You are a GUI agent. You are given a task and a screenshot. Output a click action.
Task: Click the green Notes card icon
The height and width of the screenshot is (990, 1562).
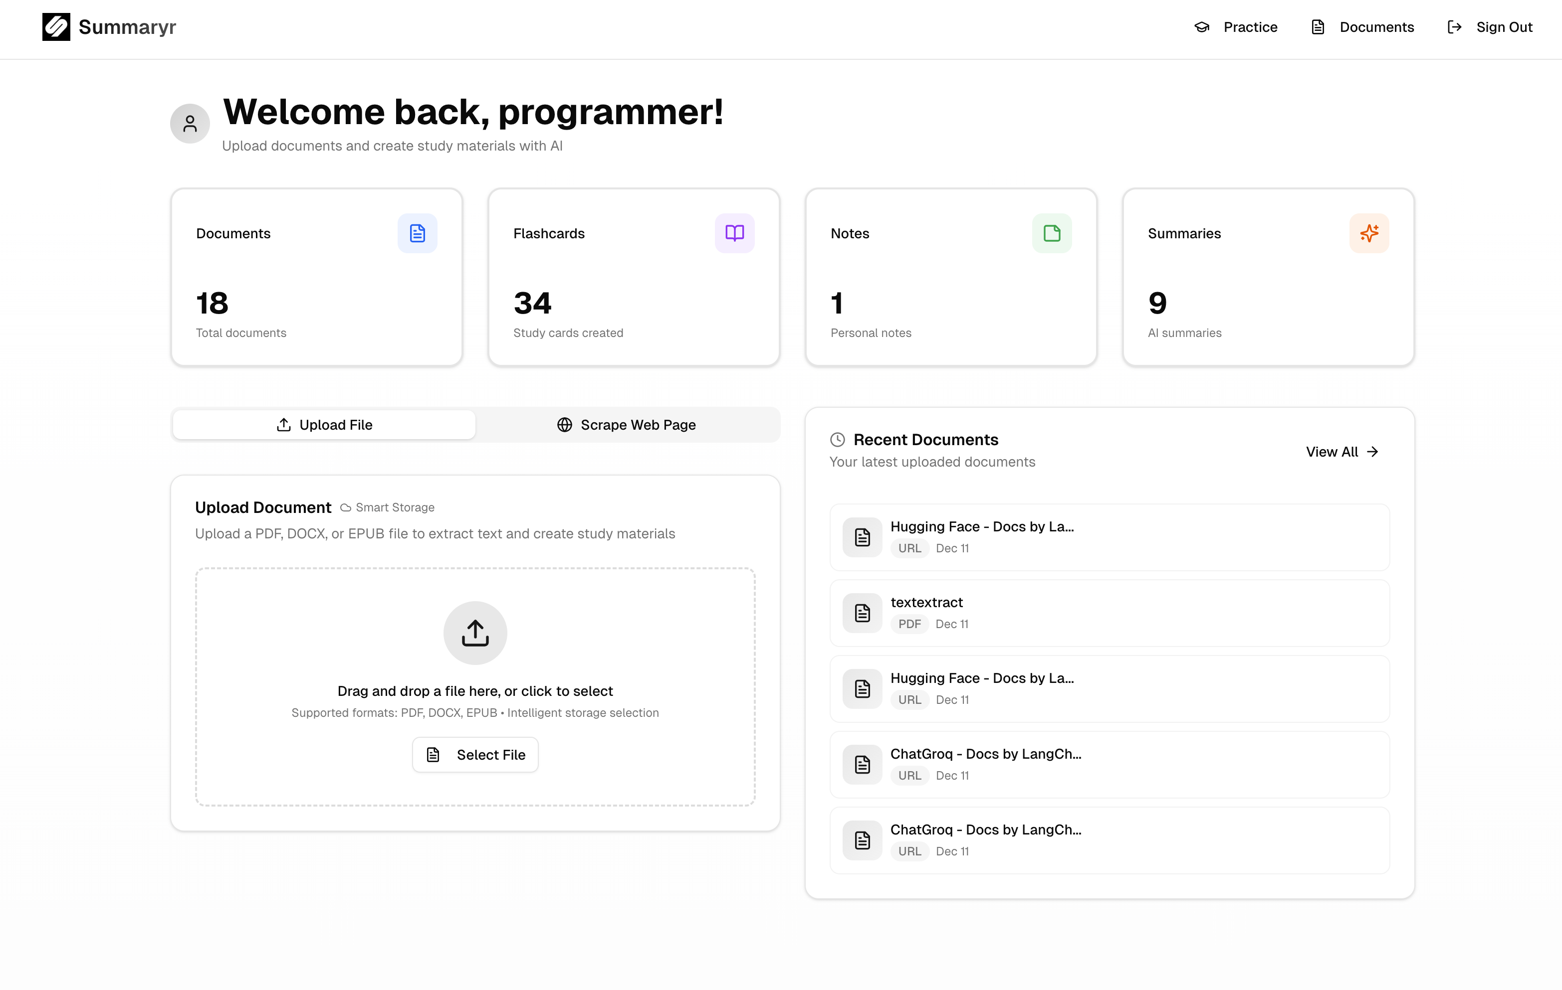(x=1052, y=233)
